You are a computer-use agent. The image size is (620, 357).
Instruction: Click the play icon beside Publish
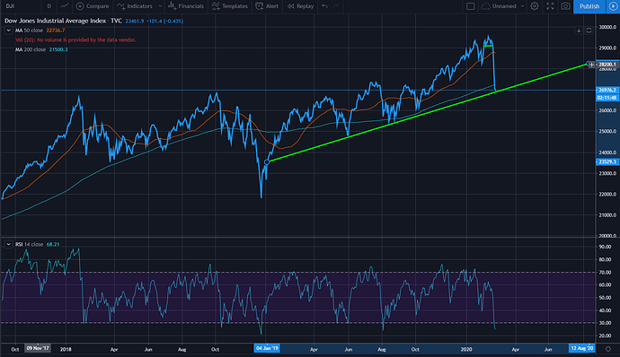coord(614,6)
